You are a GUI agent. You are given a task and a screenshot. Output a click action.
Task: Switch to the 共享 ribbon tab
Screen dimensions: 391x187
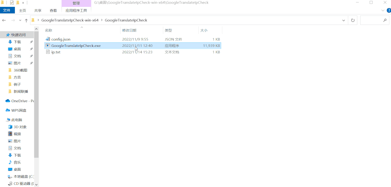[38, 10]
